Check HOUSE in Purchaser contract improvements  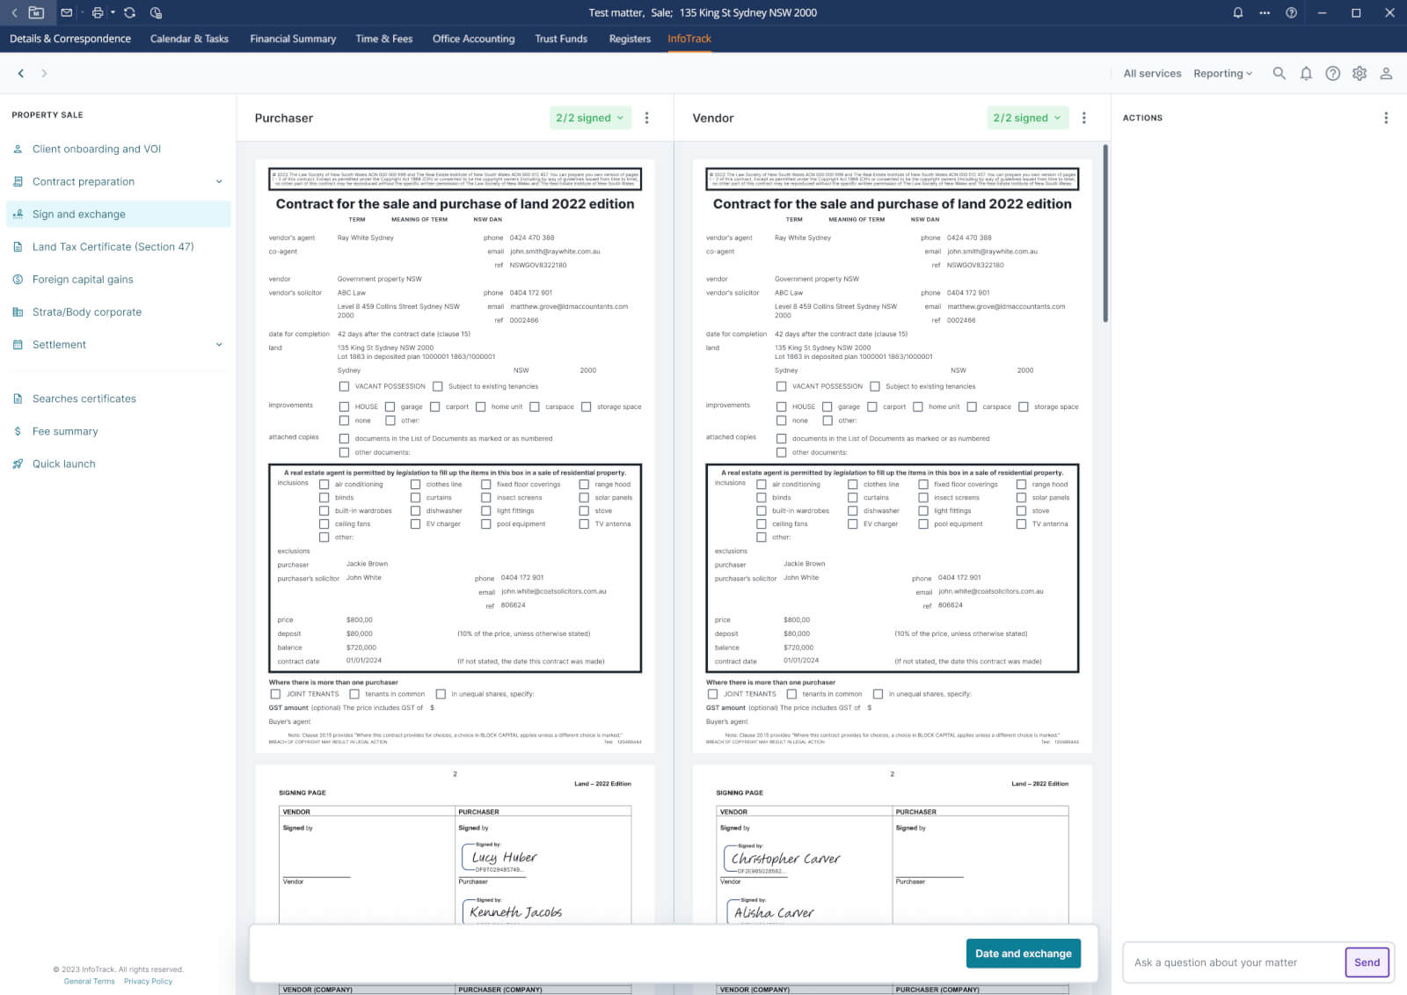(344, 406)
